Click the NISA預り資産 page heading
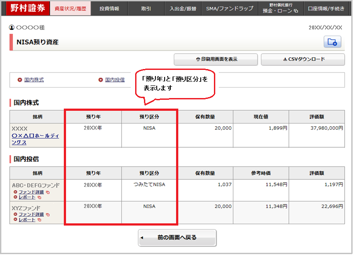 pos(37,42)
